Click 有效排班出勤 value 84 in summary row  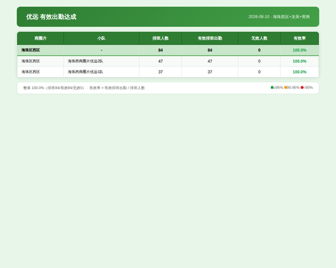210,50
